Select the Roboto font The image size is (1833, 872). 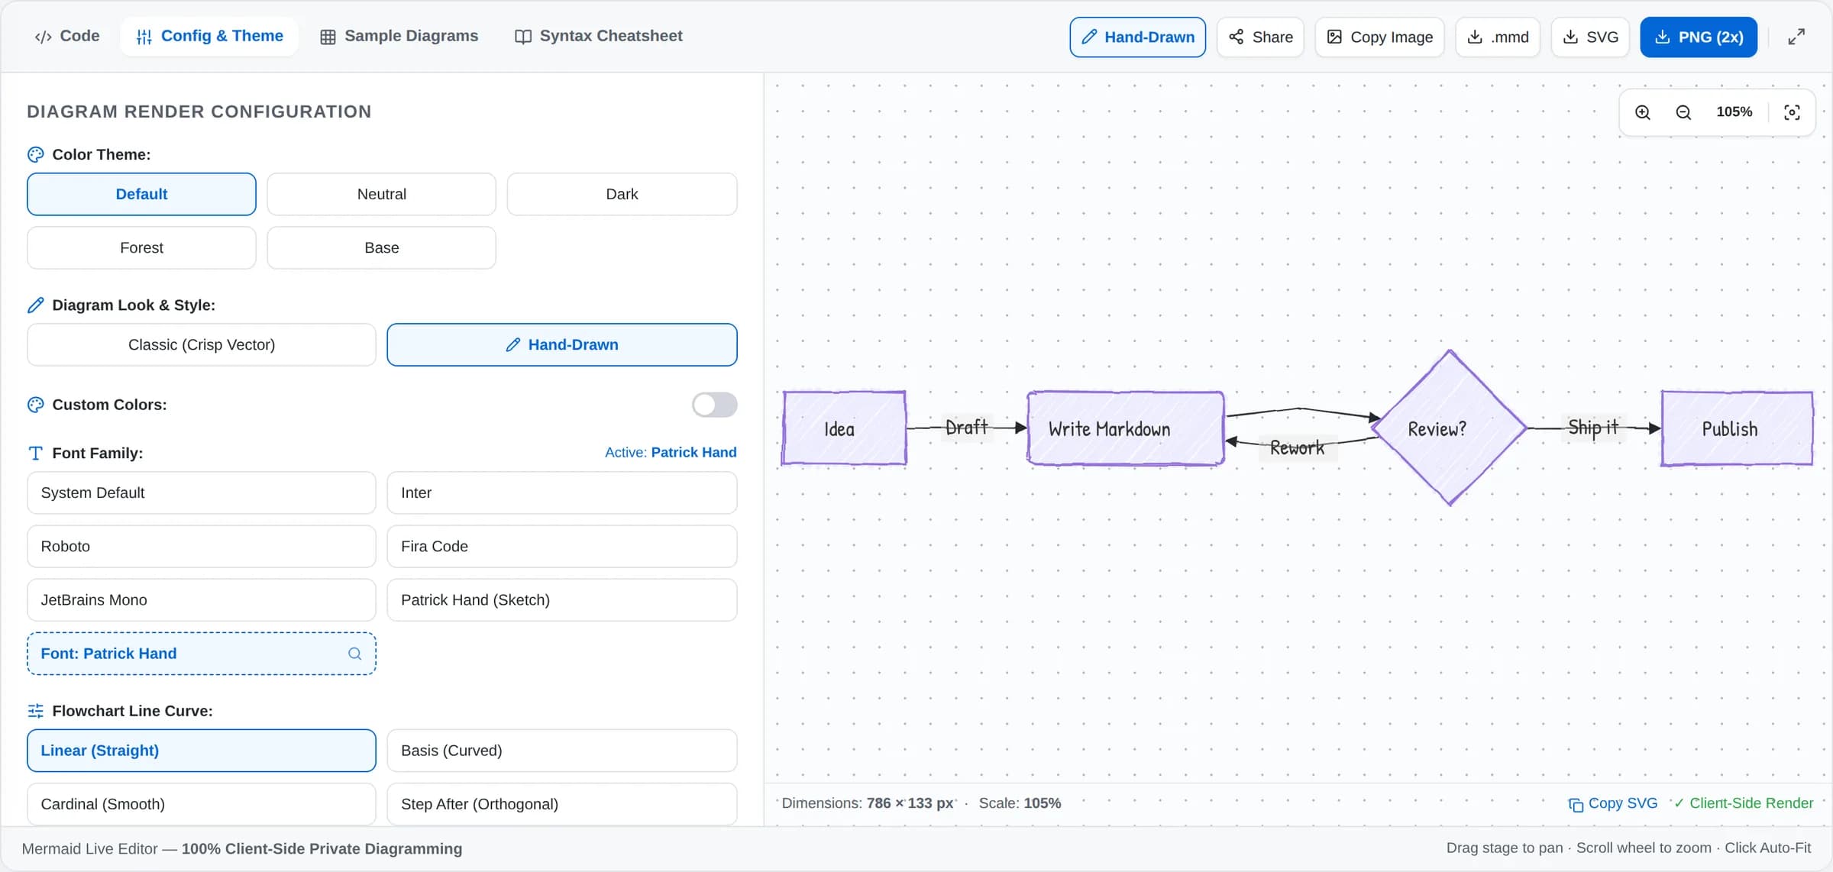[x=202, y=546]
